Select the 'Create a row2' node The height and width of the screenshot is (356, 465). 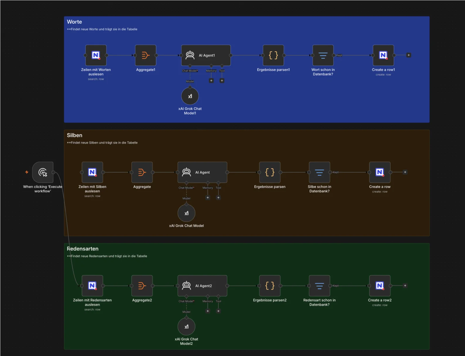click(380, 285)
